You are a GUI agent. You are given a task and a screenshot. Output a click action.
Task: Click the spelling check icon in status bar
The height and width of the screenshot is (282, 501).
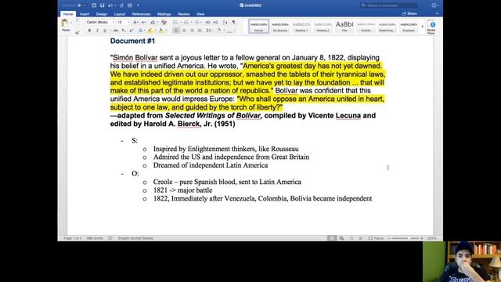coord(110,238)
